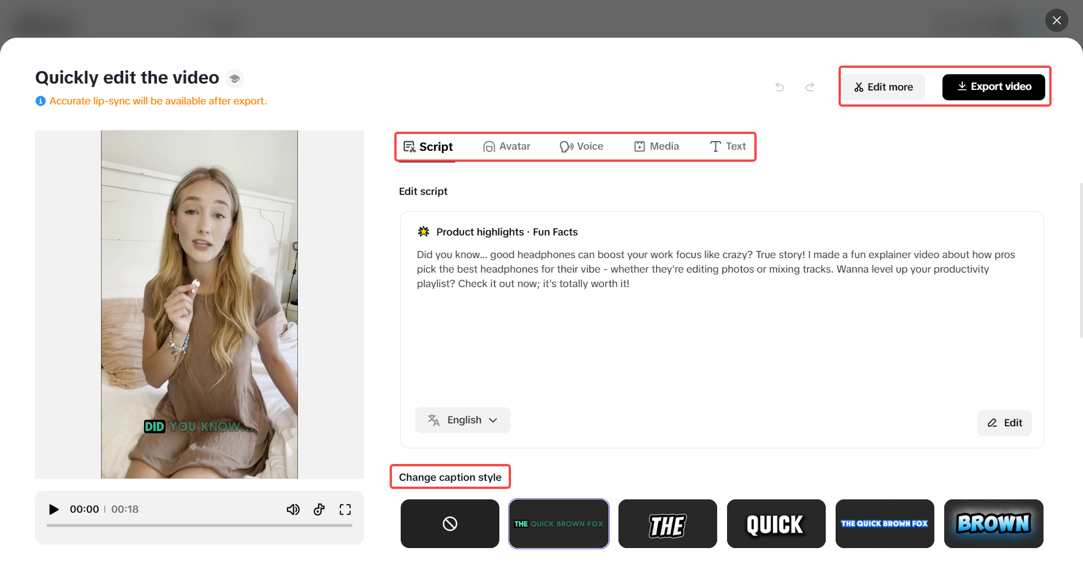Select the blue 'THE QUICK BROWN FOX' caption style
Screen dimensions: 1083x562
(884, 524)
